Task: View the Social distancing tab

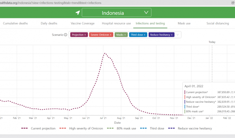Action: click(x=217, y=23)
